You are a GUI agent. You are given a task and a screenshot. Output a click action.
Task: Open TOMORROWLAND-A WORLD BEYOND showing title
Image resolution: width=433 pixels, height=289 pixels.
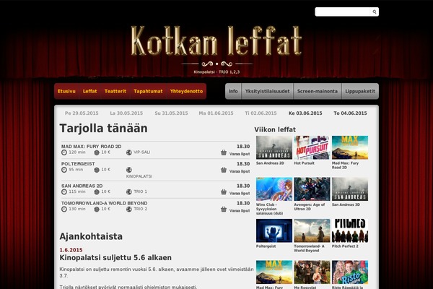[x=105, y=203]
